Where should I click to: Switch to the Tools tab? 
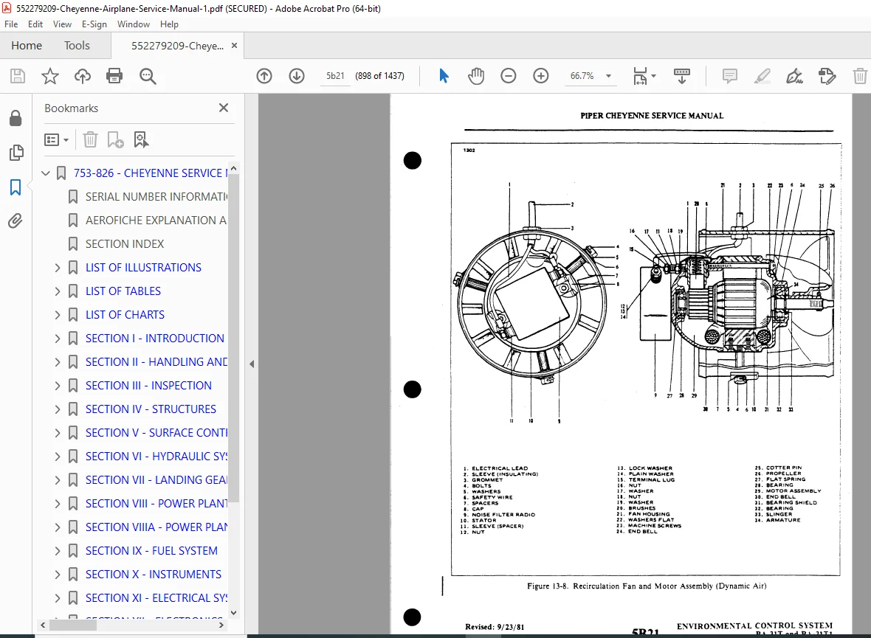(x=77, y=46)
